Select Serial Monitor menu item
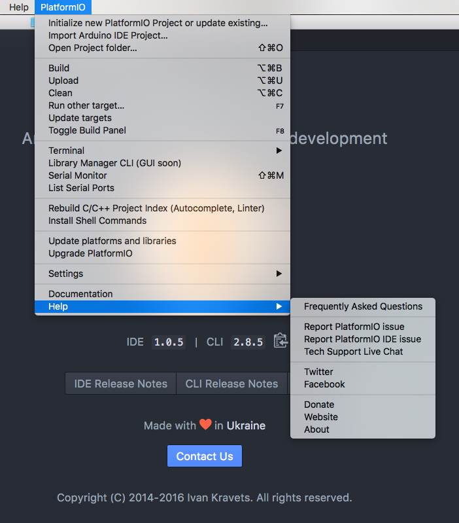Screen dimensions: 459x523 (x=163, y=175)
